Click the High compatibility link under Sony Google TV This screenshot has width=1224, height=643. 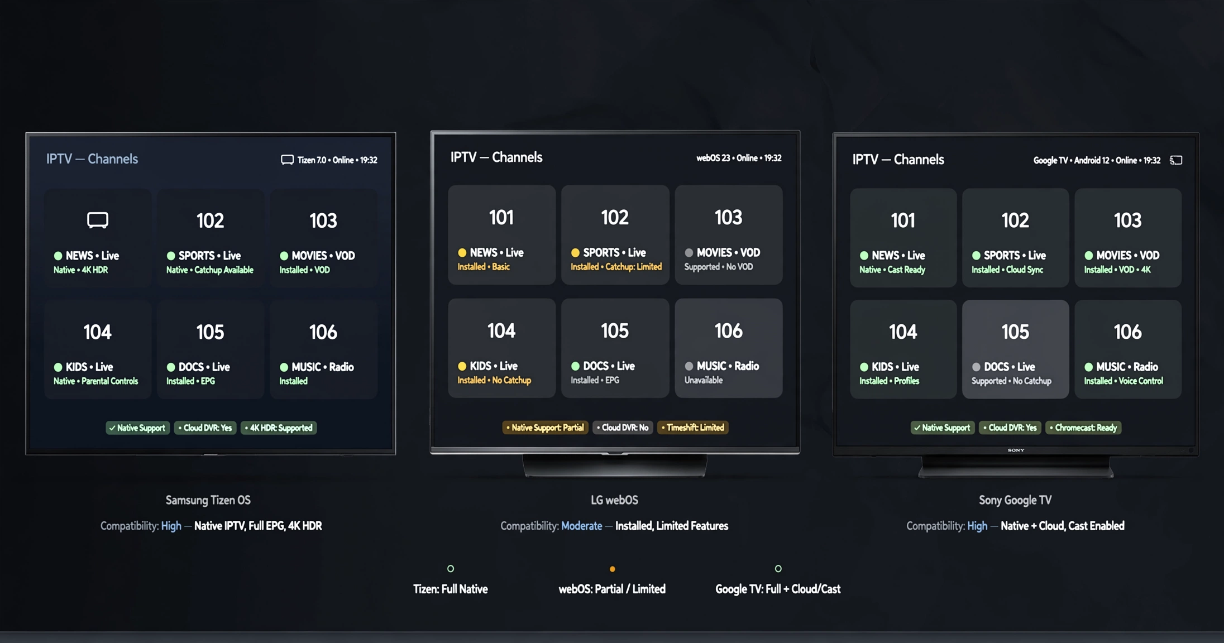point(977,526)
